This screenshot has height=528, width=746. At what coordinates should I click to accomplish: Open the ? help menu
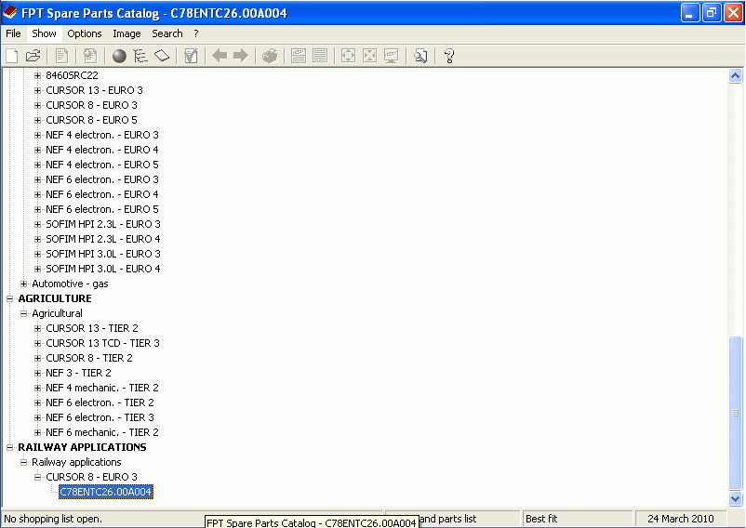(x=196, y=33)
